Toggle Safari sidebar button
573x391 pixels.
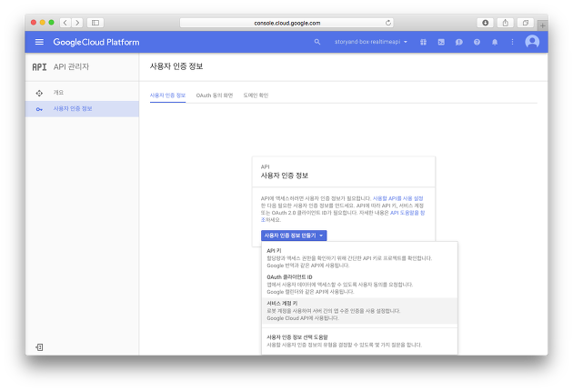click(x=95, y=23)
